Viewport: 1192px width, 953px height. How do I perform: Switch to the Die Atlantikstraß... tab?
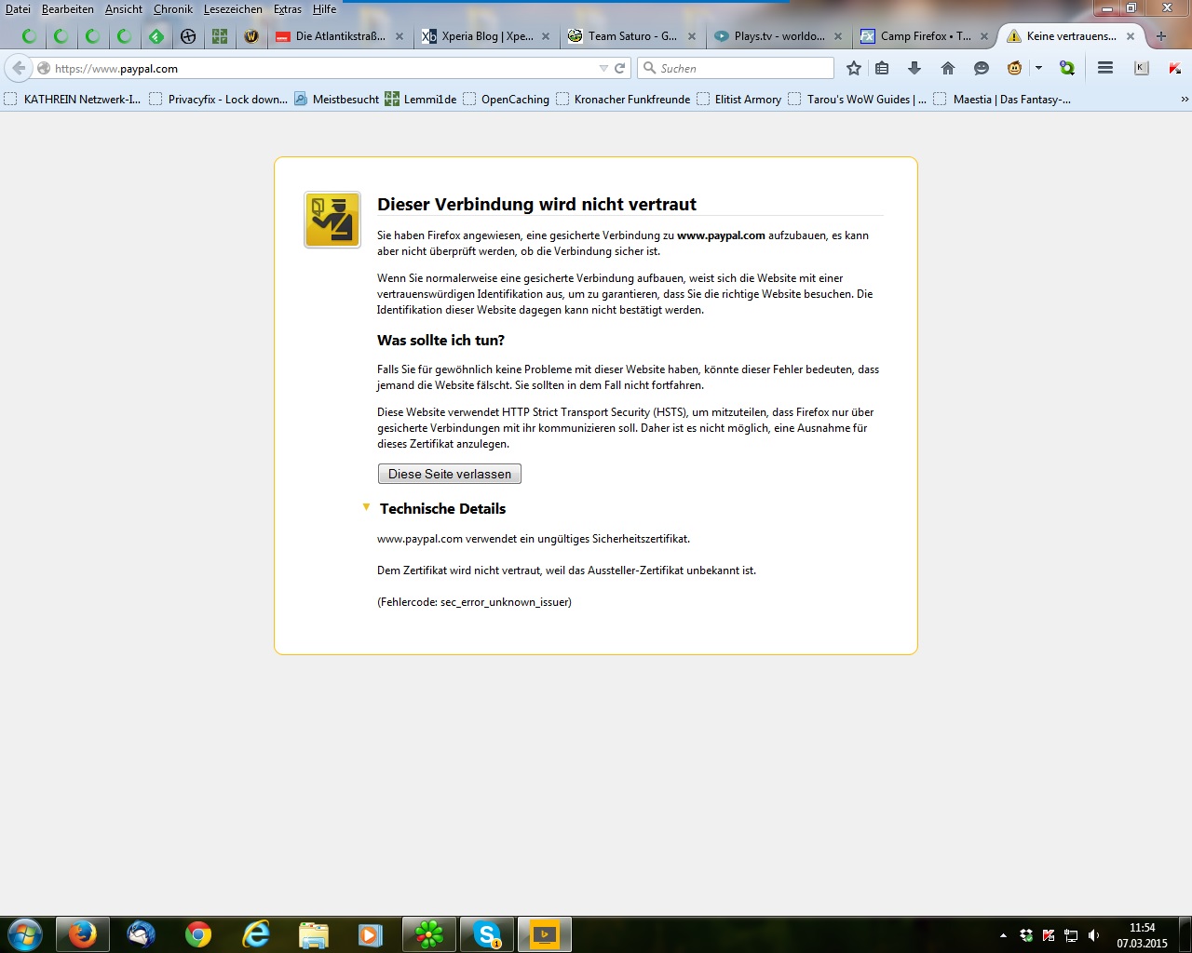(340, 36)
